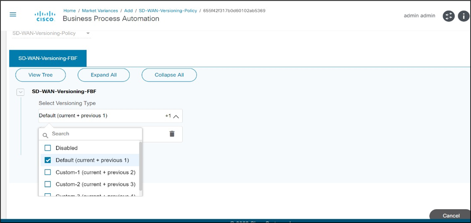Check Custom-1 (current + previous 2)
The image size is (471, 223).
[48, 172]
